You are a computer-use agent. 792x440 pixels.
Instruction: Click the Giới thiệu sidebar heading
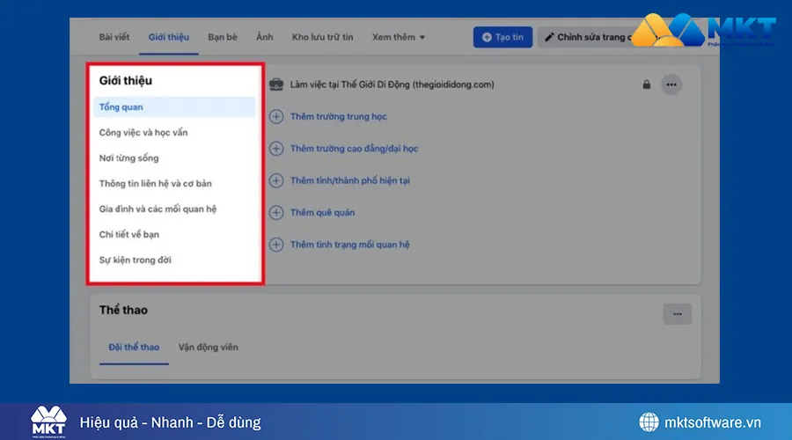point(125,81)
